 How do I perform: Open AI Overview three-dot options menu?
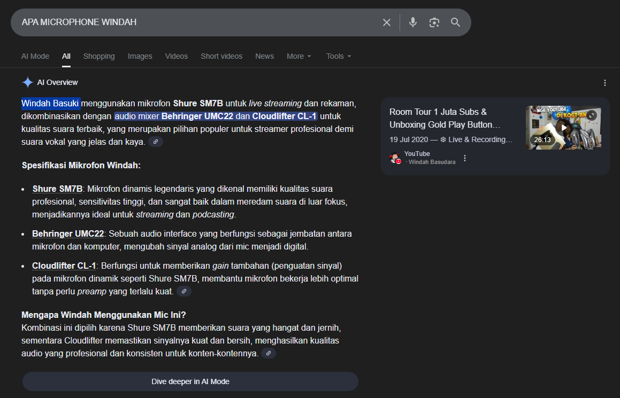[x=604, y=82]
